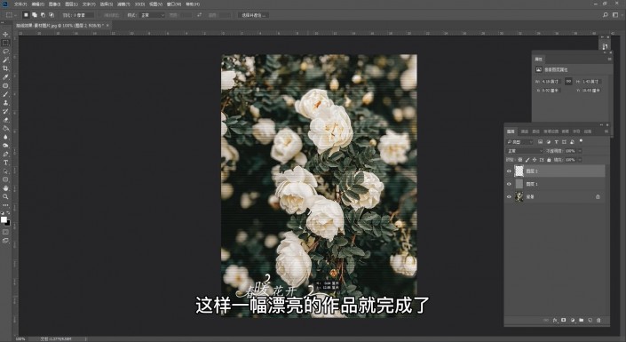Select the Lasso tool
This screenshot has height=342, width=626.
(5, 52)
